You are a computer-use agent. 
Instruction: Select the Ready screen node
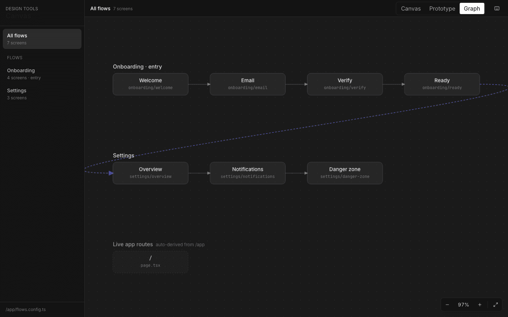click(442, 84)
